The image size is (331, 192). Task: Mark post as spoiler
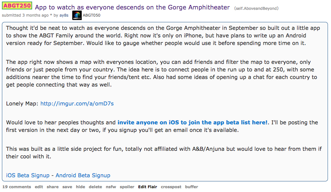127,187
